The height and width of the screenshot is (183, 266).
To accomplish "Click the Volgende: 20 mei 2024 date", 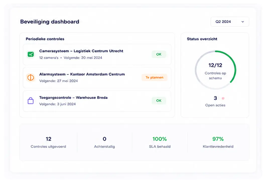I will tap(83, 58).
